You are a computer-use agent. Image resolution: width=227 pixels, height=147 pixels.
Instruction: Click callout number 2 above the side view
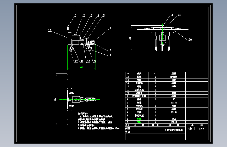pos(84,15)
